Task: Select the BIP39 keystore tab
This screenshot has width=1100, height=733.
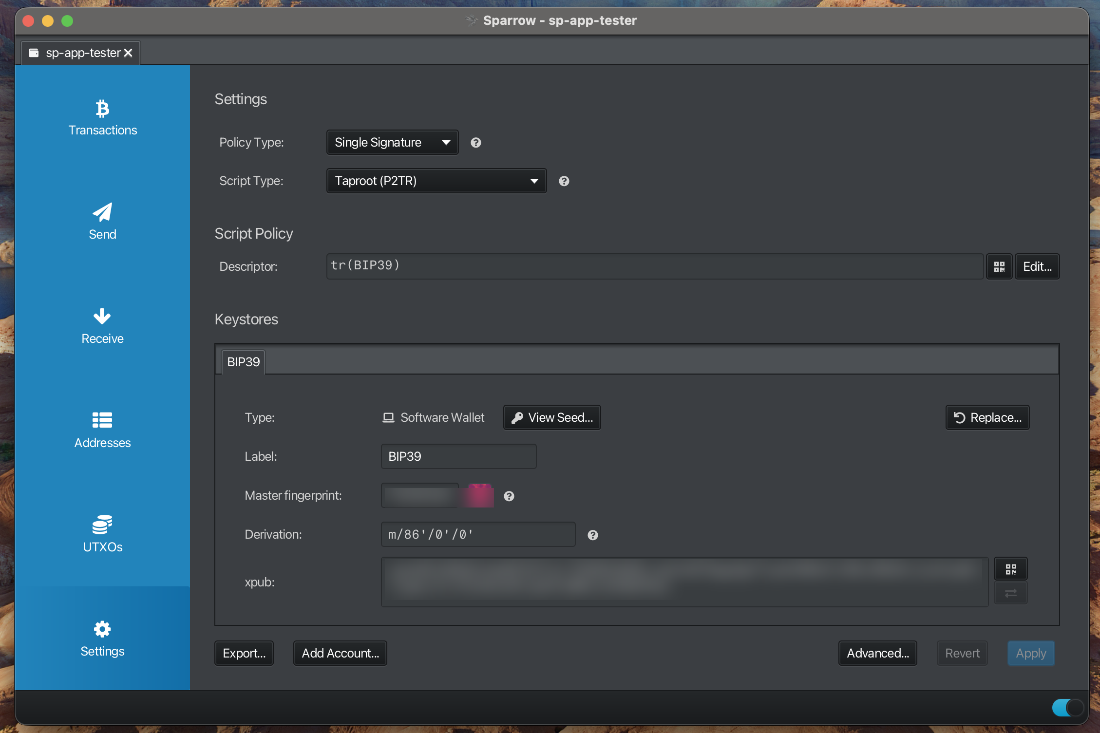Action: point(243,361)
